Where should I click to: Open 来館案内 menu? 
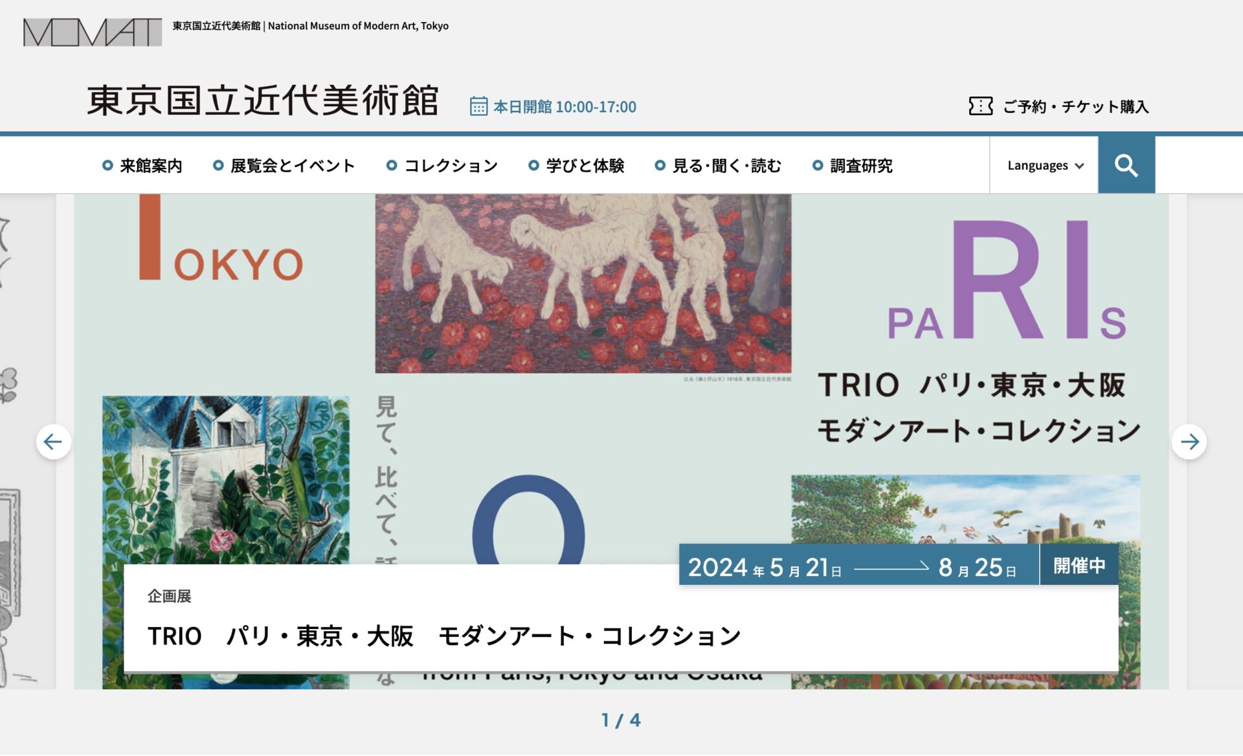pos(142,166)
